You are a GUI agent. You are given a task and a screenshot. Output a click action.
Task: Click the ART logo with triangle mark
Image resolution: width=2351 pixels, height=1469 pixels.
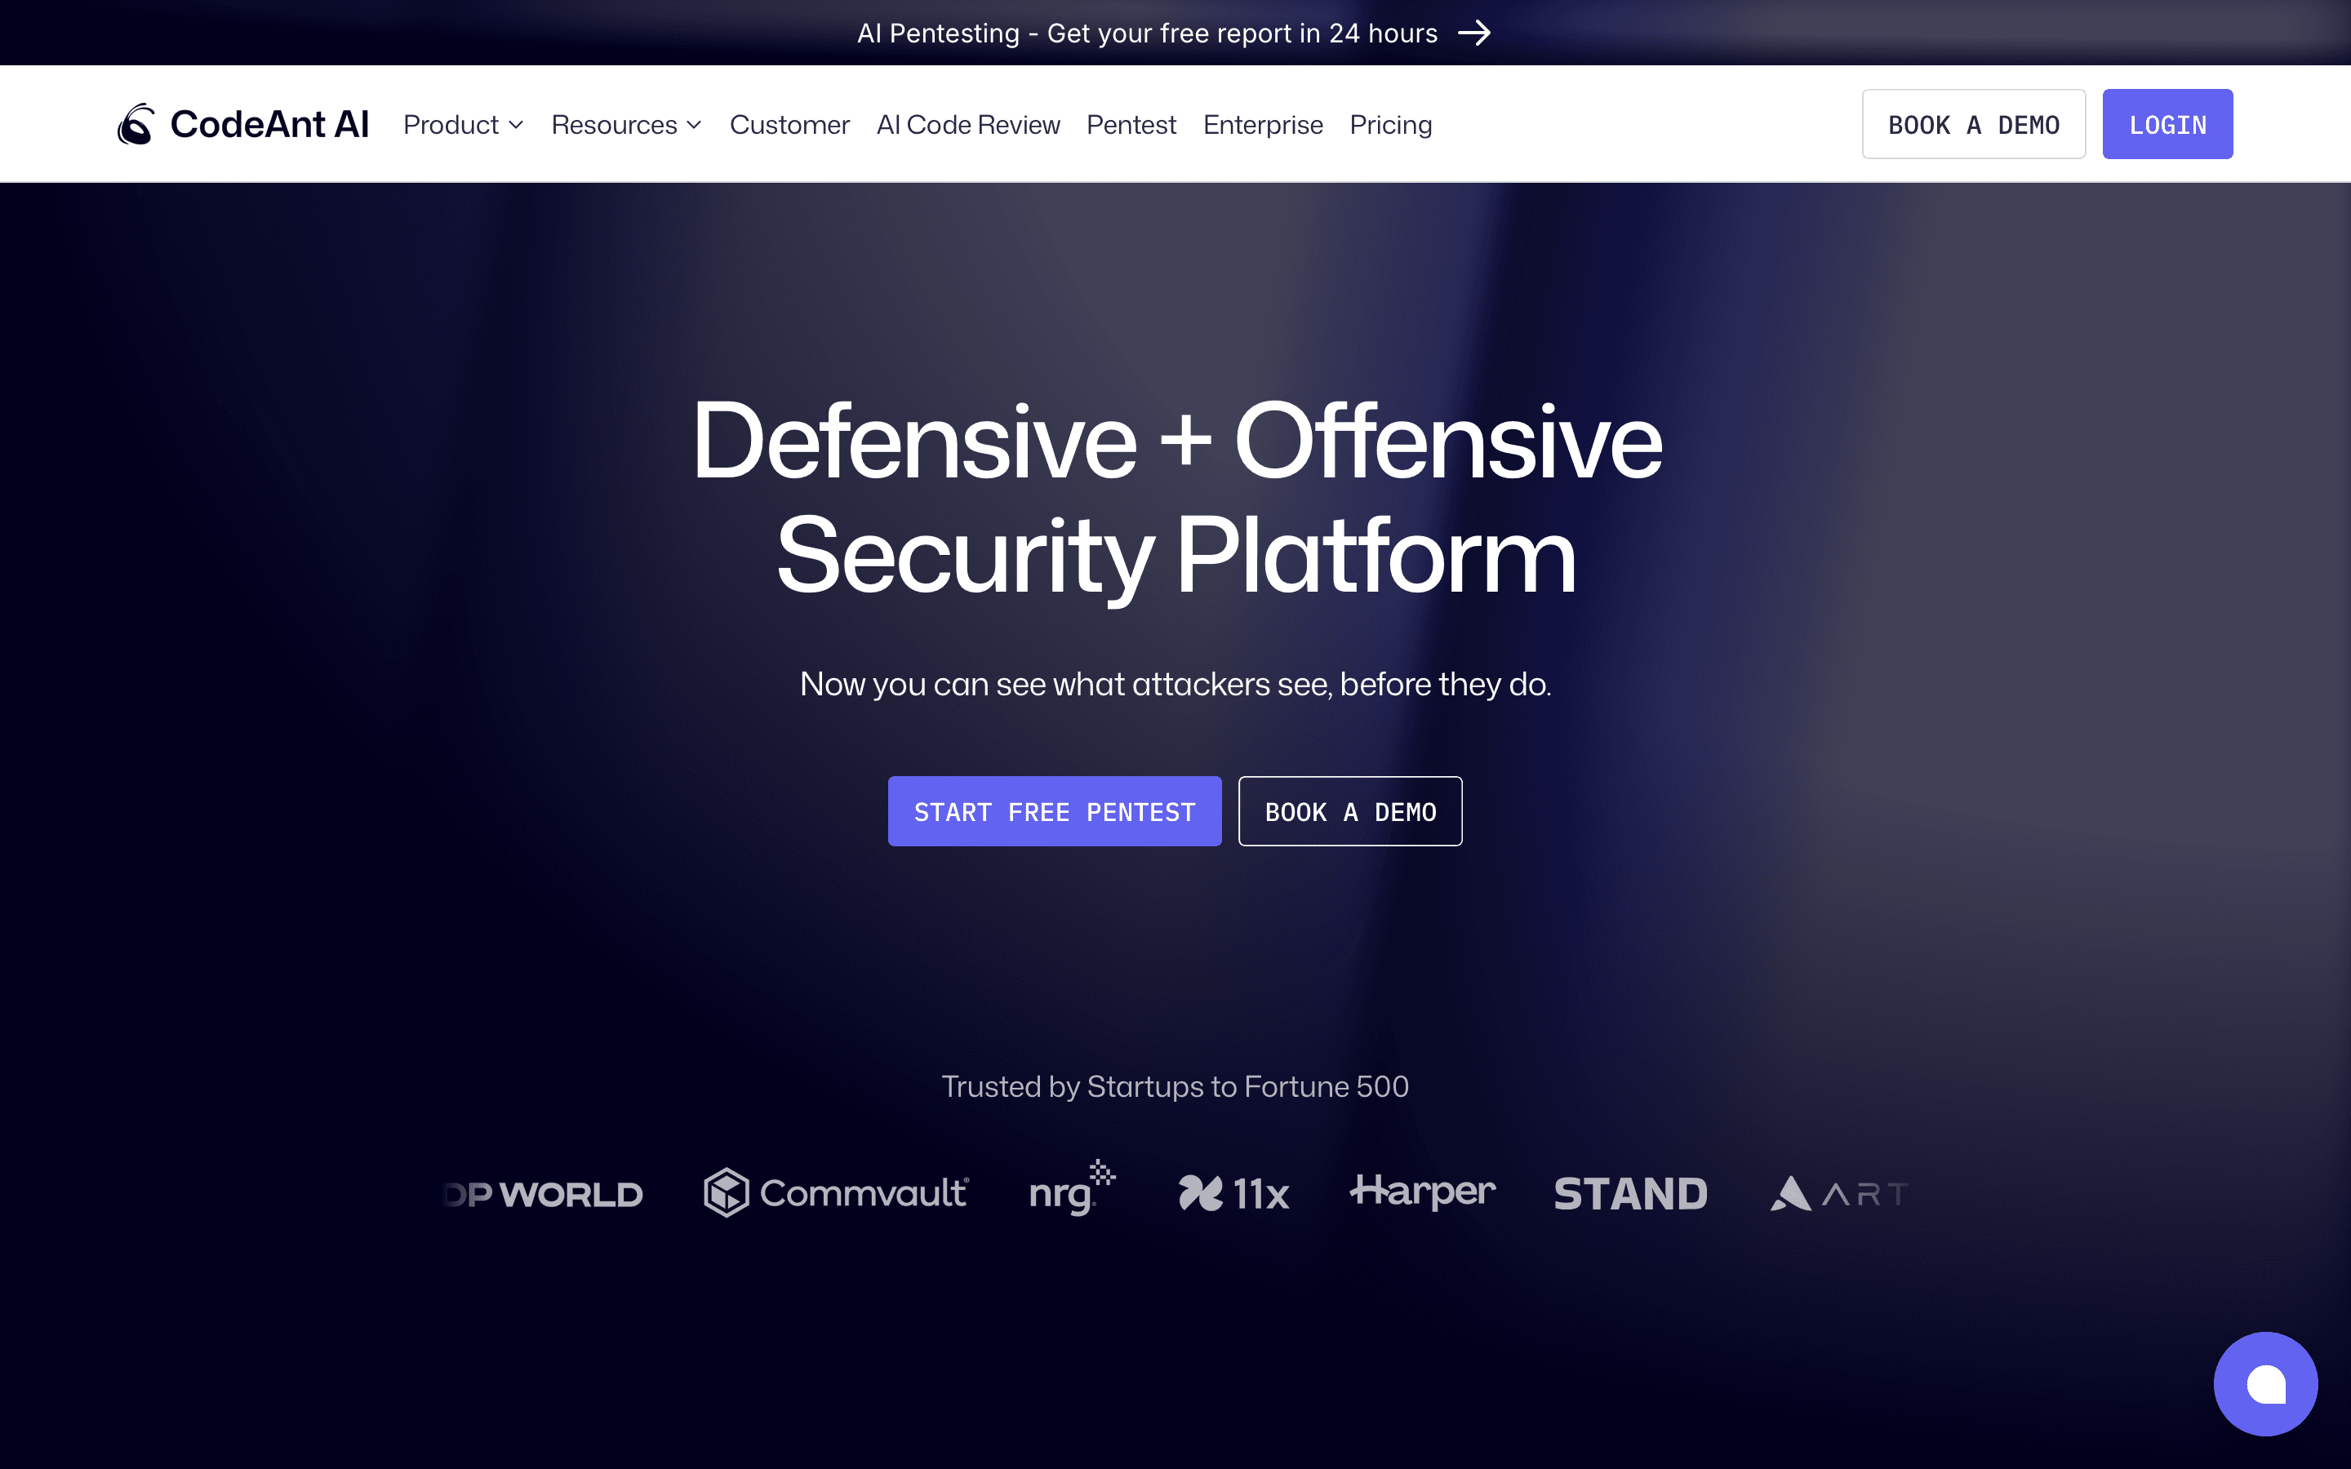coord(1839,1193)
